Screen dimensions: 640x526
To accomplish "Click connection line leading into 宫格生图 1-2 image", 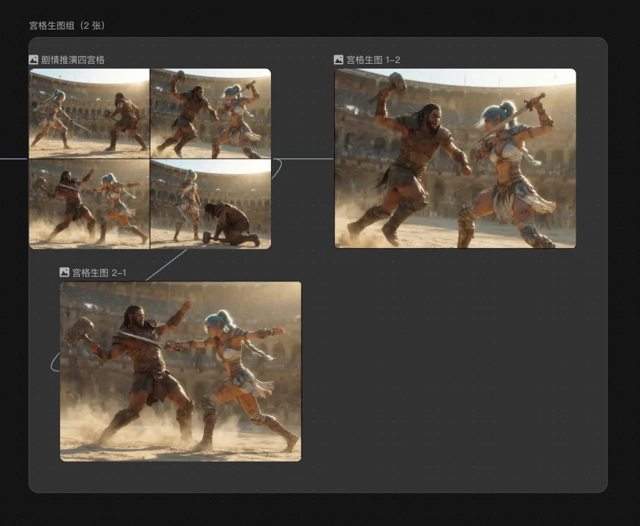I will (308, 159).
